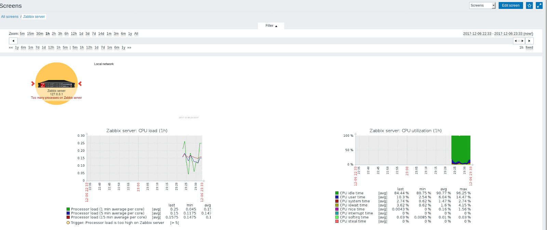Add screen to favourites with star icon

(x=529, y=5)
